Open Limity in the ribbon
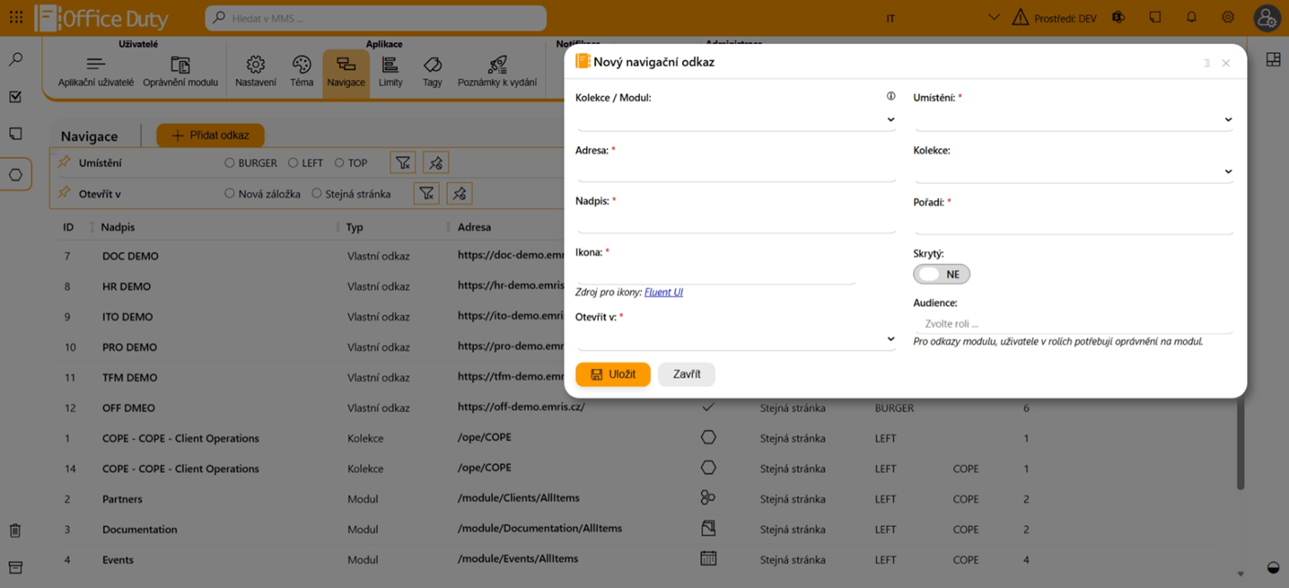 pos(390,72)
